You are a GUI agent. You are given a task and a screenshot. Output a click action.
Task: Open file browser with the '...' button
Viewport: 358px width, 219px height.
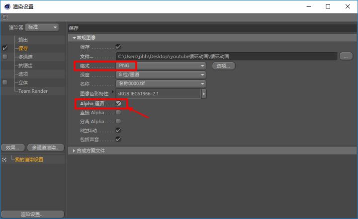point(346,56)
